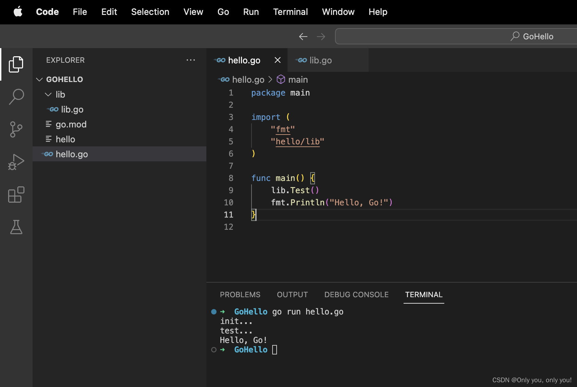The height and width of the screenshot is (387, 577).
Task: Select hello.go in the file tree
Action: tap(119, 154)
